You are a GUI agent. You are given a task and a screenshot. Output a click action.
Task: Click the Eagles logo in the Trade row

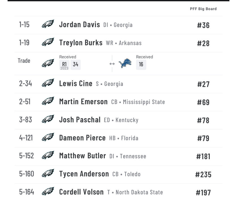tap(48, 64)
